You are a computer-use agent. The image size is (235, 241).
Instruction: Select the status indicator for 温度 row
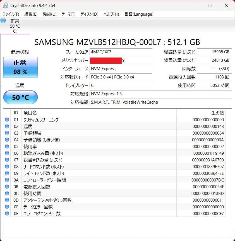7,127
